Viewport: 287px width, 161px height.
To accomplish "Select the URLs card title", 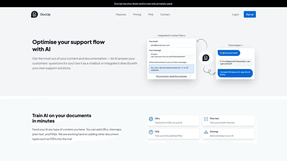I will (157, 119).
